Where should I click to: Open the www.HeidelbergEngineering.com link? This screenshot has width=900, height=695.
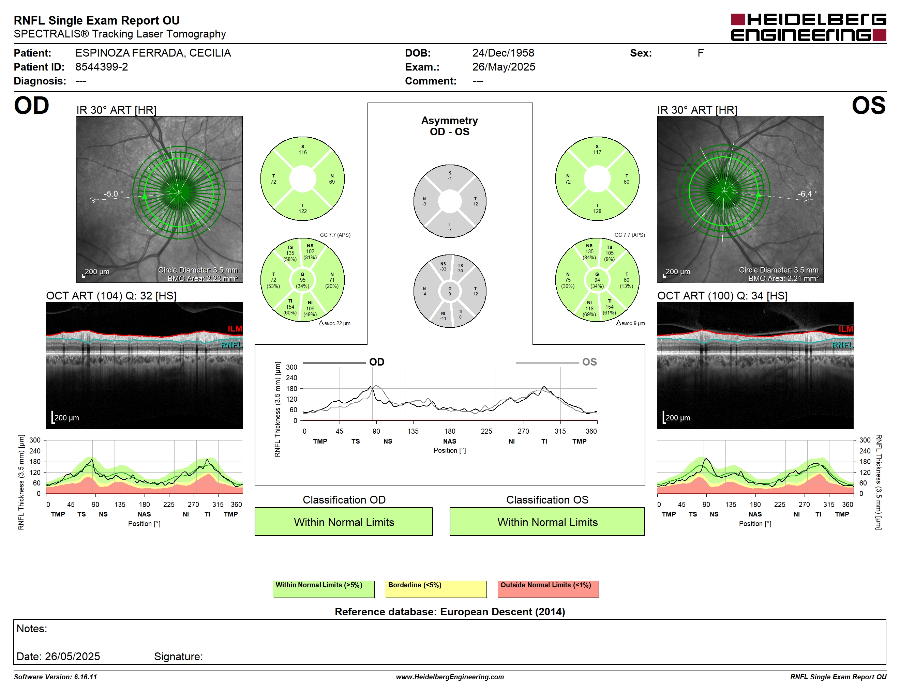coord(450,677)
